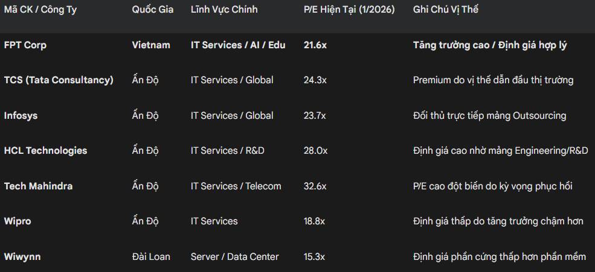Click the 'IT Services / Telecom' sector cell
Viewport: 595px width, 272px height.
point(236,186)
